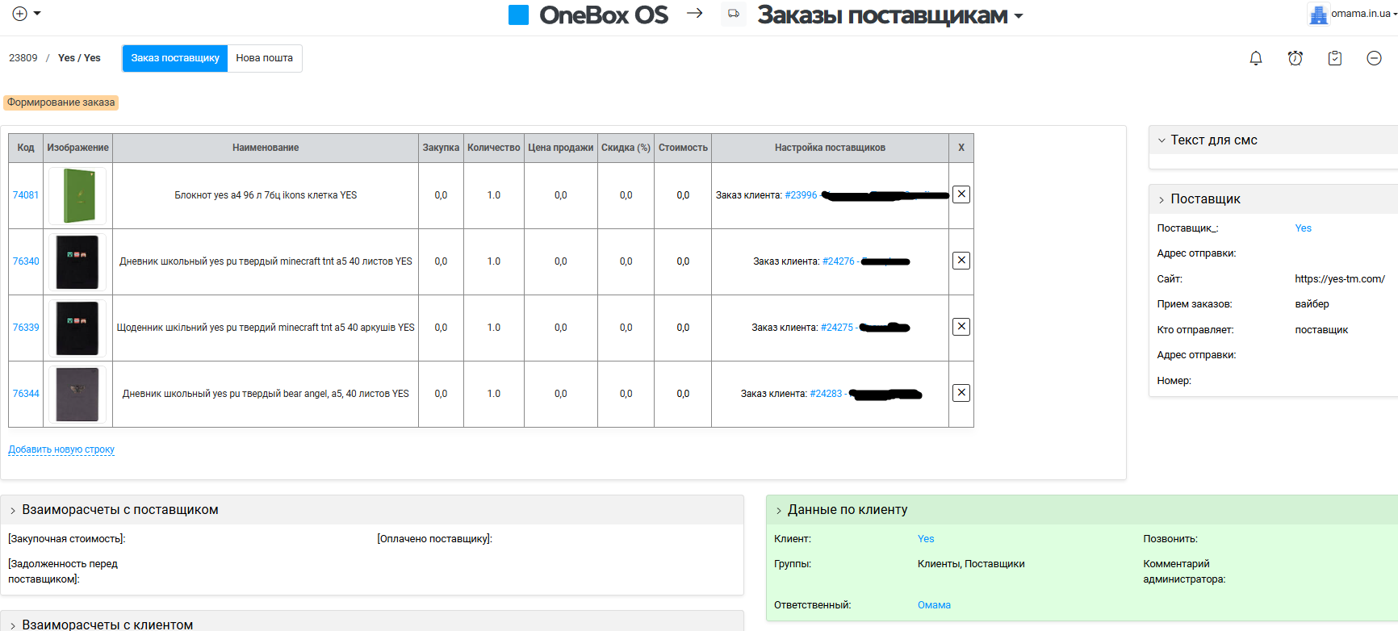The image size is (1398, 631).
Task: Open supplier Yes link in Поставщик panel
Action: pos(1304,228)
